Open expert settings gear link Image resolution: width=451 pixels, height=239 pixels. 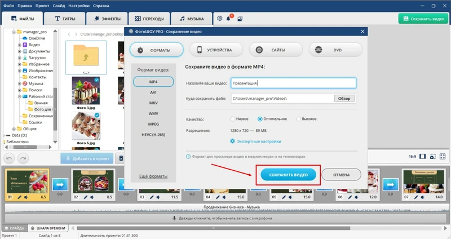256,141
